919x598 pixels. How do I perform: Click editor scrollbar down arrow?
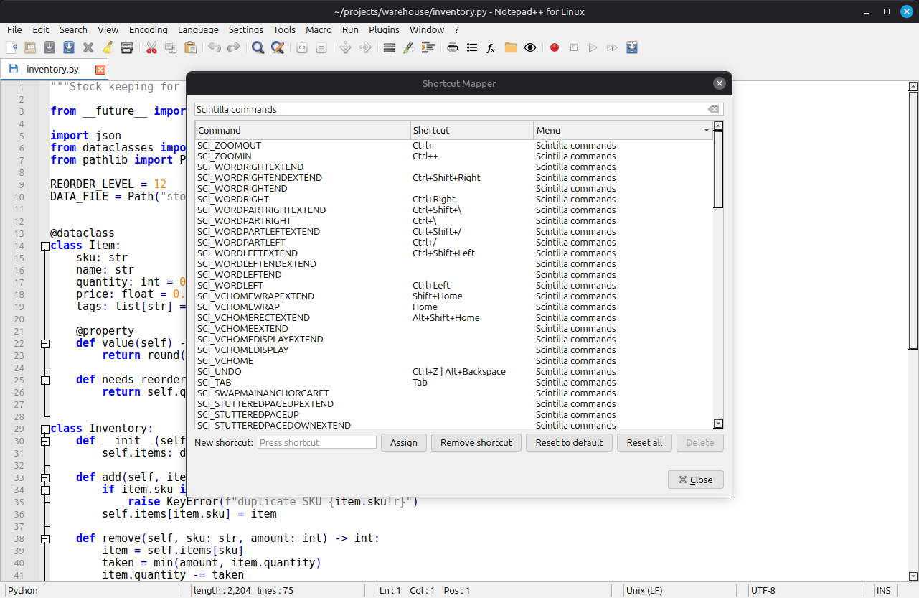(913, 576)
